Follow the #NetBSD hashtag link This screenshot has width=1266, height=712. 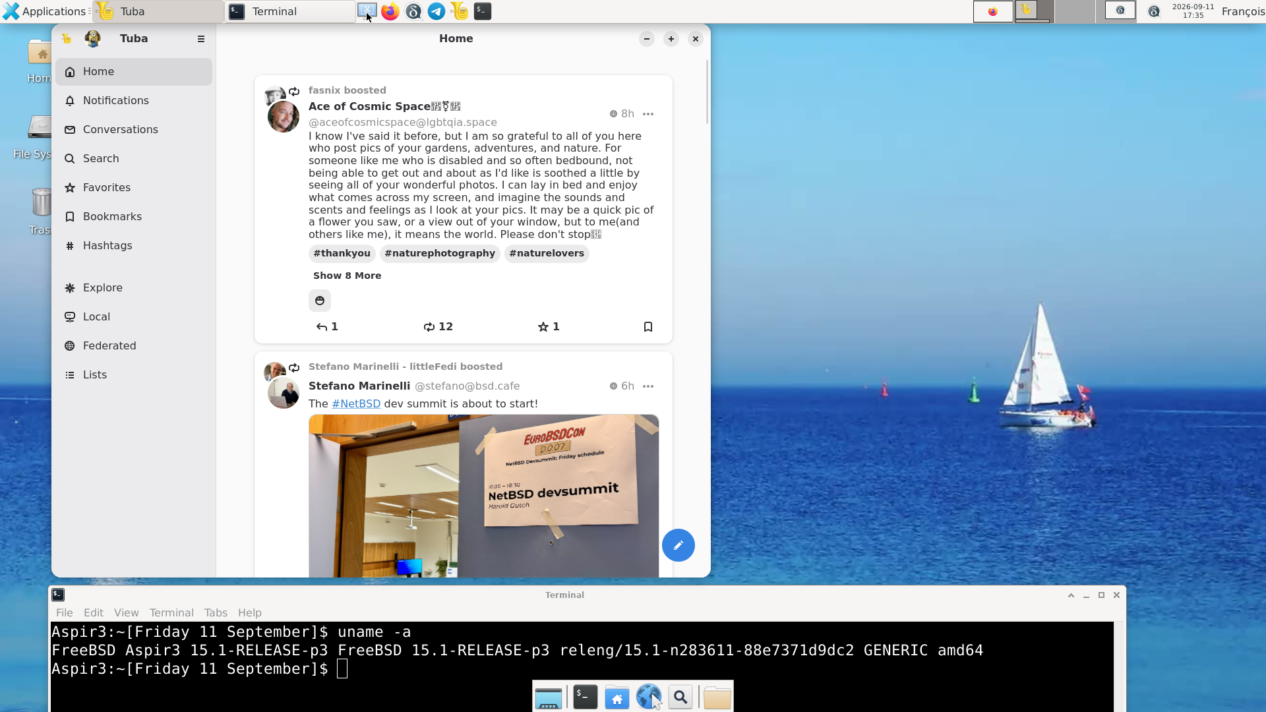(356, 403)
